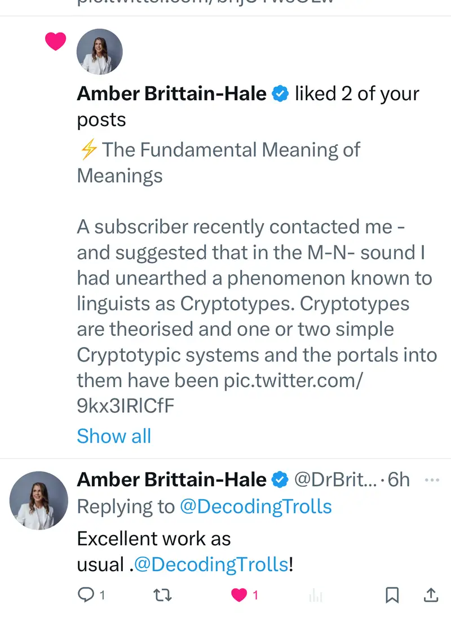Open the @DecodingTrolls link after 'Replying to'
The height and width of the screenshot is (618, 451).
coord(255,506)
